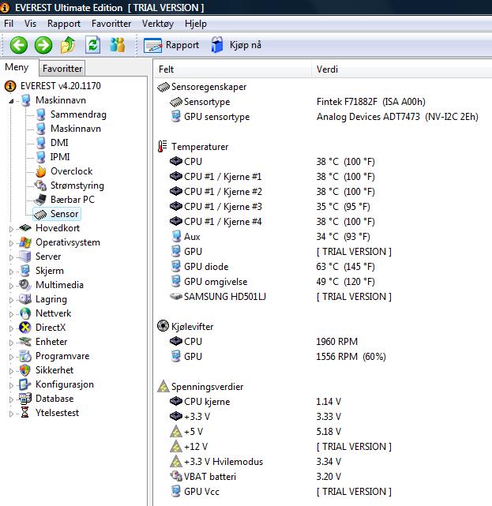
Task: Select the CPU #1 / Kjerne #3 row
Action: [x=323, y=206]
